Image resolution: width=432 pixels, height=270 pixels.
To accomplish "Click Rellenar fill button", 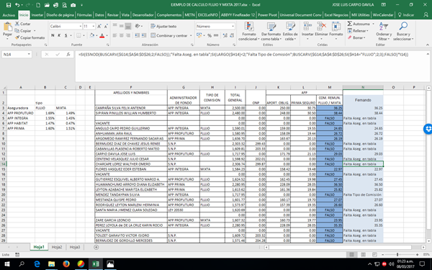I will 358,31.
